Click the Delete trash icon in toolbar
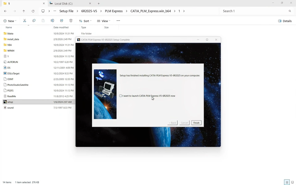This screenshot has height=185, width=296. tap(71, 21)
